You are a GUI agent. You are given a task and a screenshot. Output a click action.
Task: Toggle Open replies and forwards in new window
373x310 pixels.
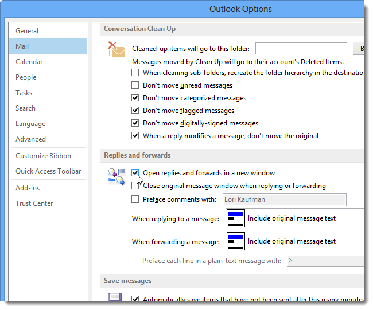135,172
